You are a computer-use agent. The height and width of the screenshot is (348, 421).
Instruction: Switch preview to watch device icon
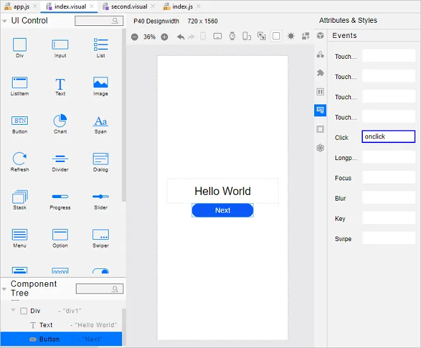232,35
